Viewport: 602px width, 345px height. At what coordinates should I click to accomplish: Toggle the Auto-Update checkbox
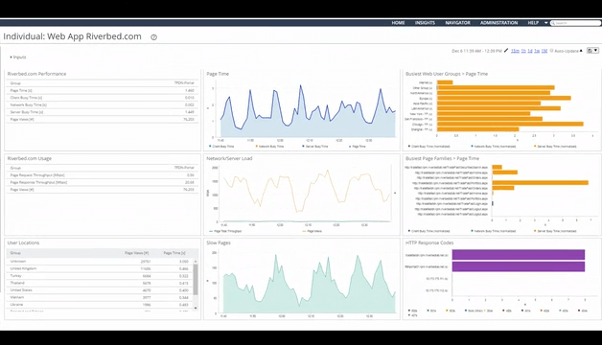[552, 51]
